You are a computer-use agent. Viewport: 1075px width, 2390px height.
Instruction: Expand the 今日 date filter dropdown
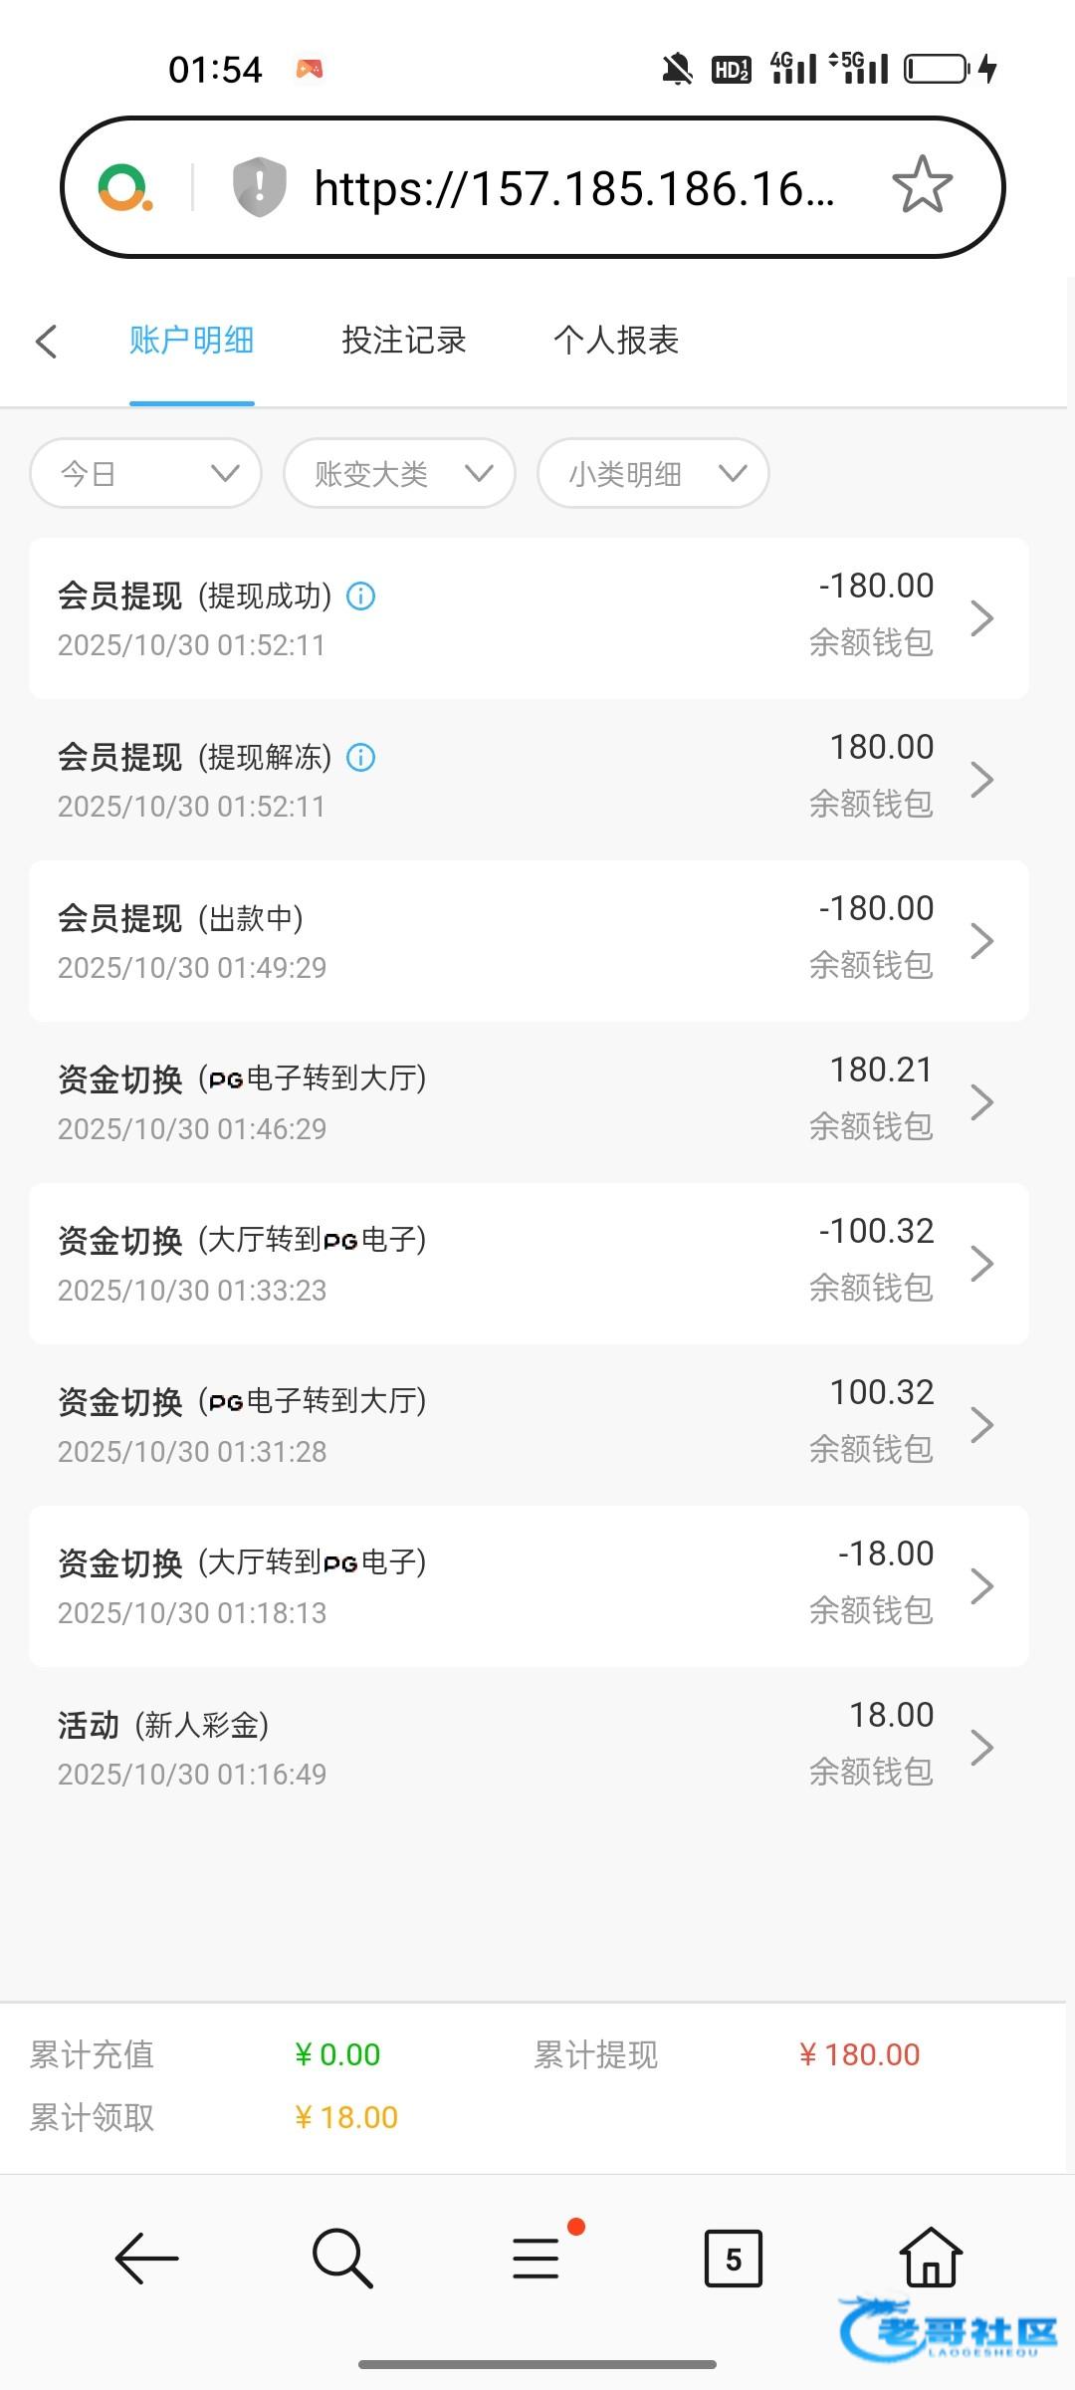click(146, 473)
